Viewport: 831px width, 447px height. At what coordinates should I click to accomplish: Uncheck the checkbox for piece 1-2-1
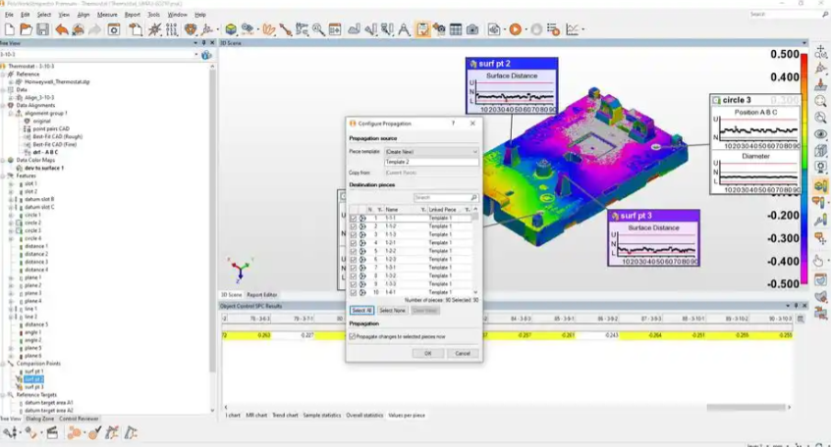point(354,243)
